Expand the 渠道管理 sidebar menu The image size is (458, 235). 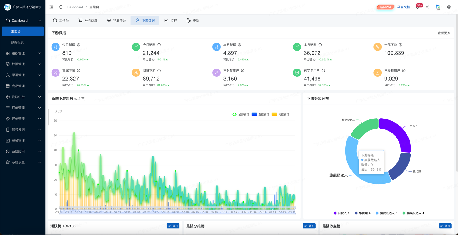pyautogui.click(x=23, y=75)
